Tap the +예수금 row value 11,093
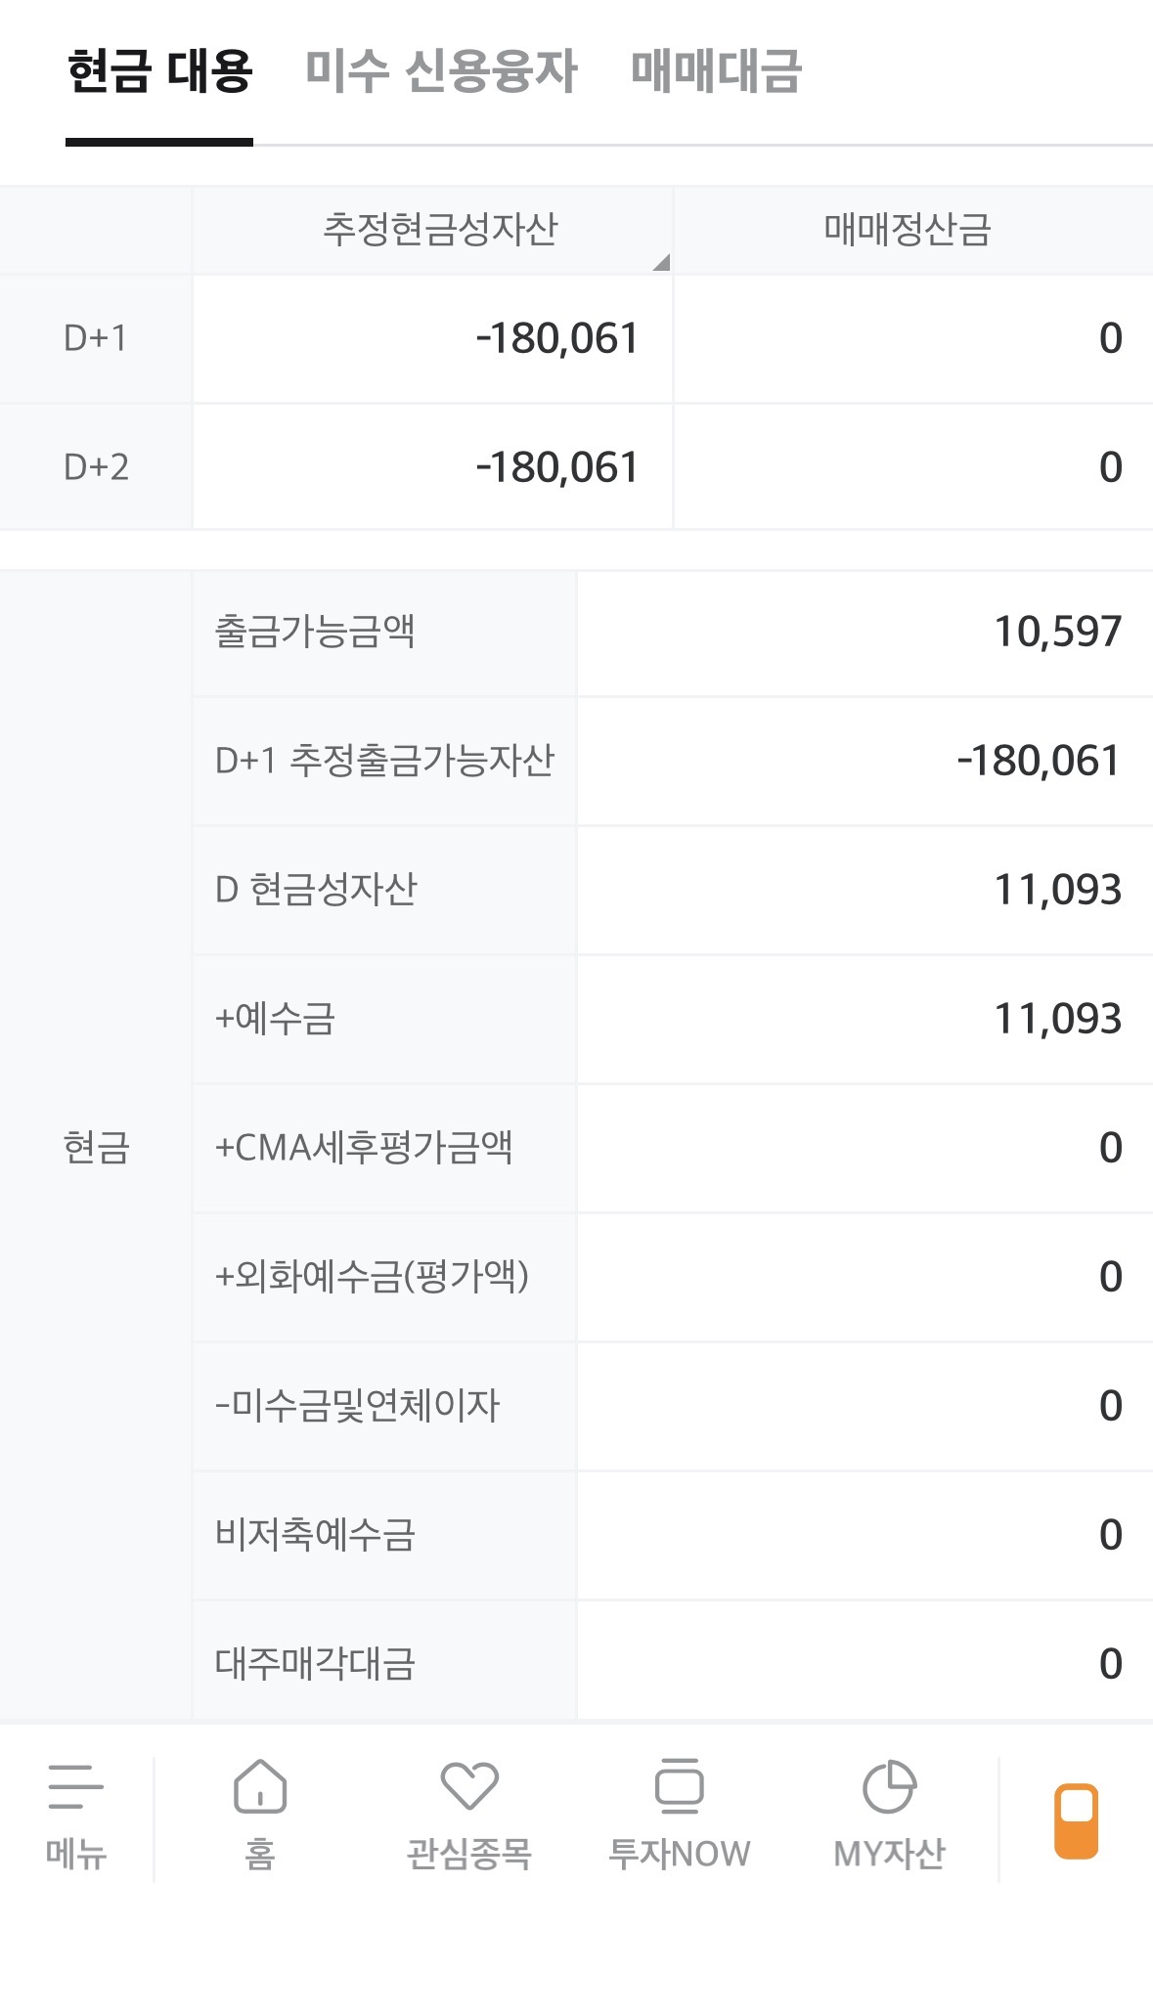The width and height of the screenshot is (1153, 2015). click(1057, 1019)
